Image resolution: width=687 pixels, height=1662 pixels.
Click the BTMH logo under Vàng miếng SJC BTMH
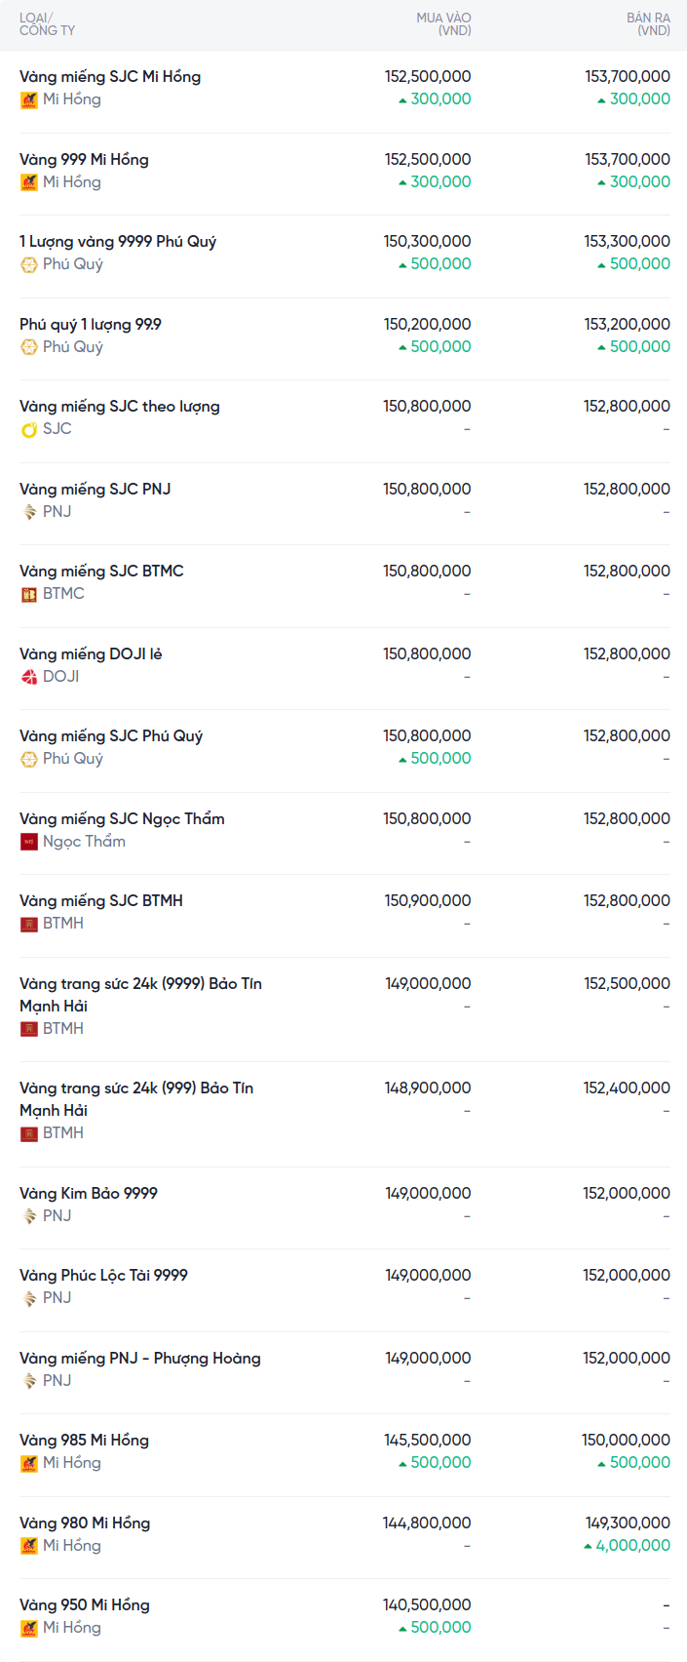(x=29, y=924)
